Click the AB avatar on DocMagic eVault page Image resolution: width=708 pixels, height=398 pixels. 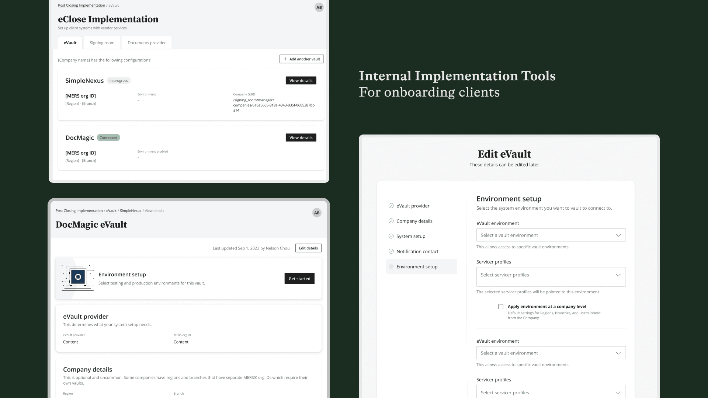point(317,213)
